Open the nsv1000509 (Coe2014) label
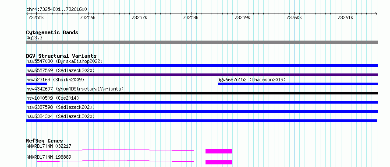 [x=53, y=98]
